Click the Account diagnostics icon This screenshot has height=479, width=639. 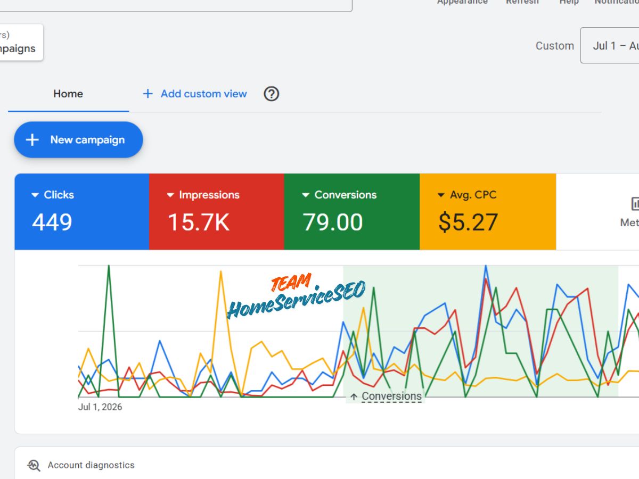pyautogui.click(x=34, y=465)
